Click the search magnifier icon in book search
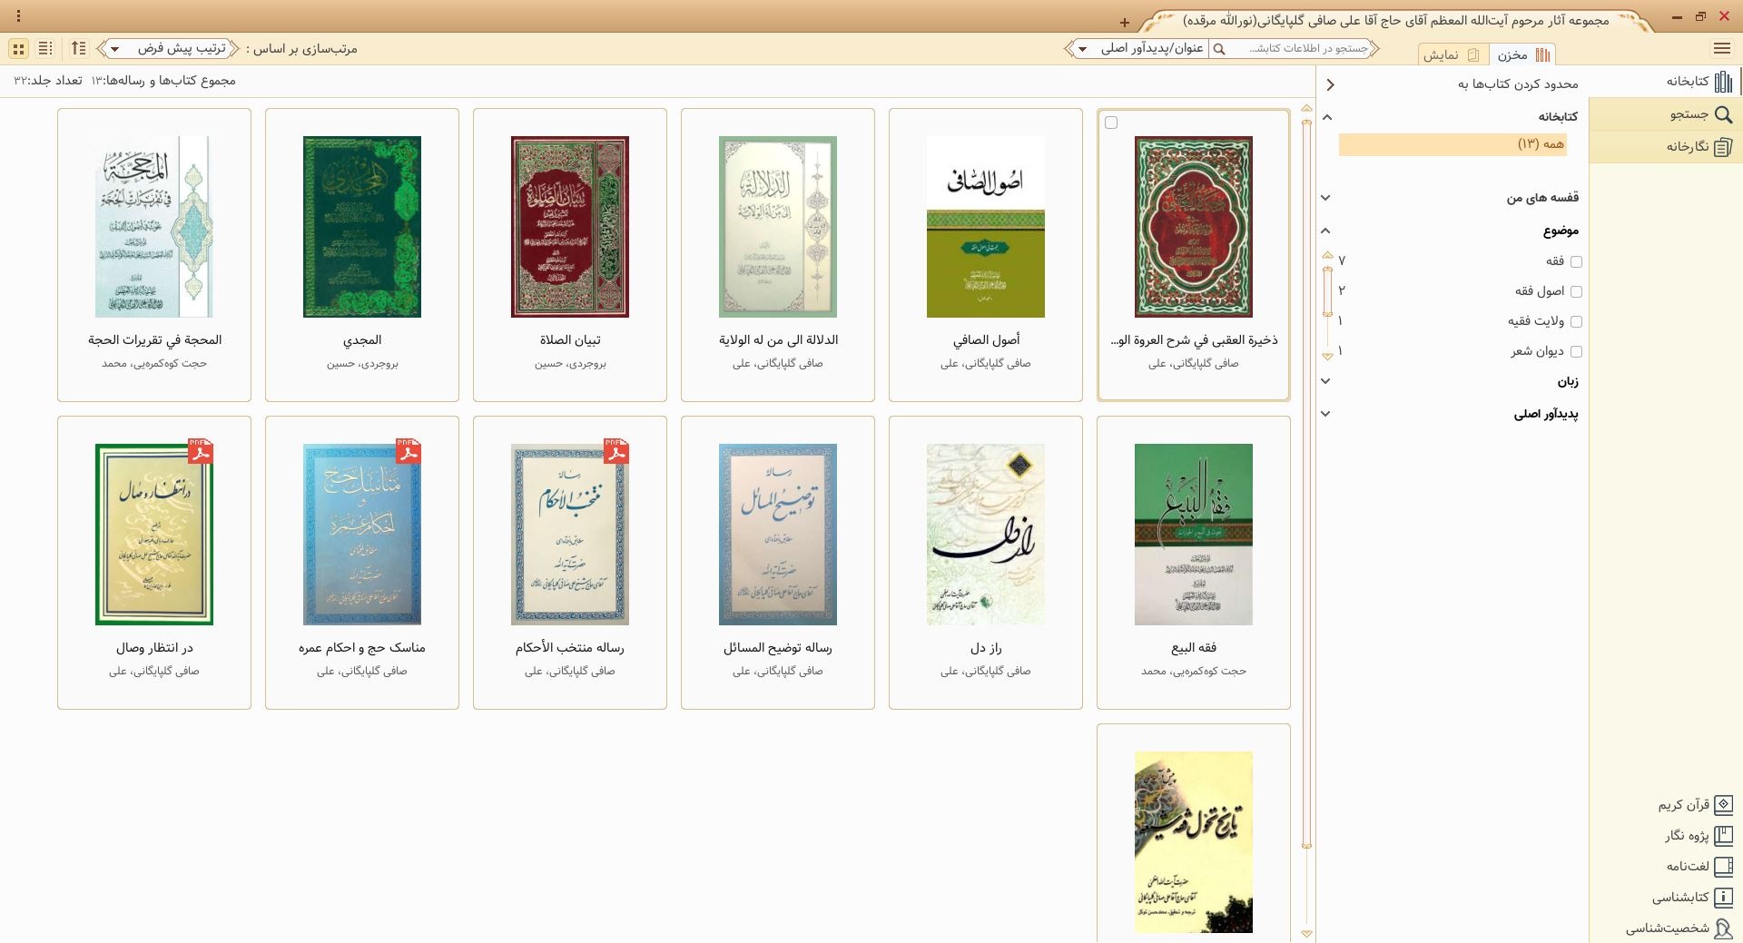 [x=1219, y=49]
